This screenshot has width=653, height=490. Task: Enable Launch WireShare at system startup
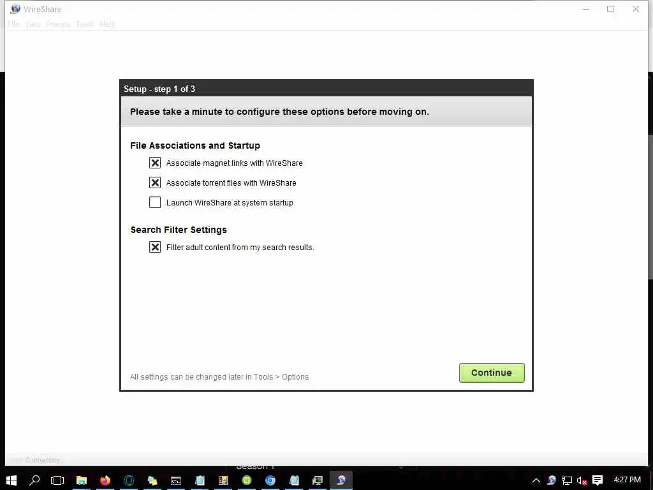coord(155,202)
